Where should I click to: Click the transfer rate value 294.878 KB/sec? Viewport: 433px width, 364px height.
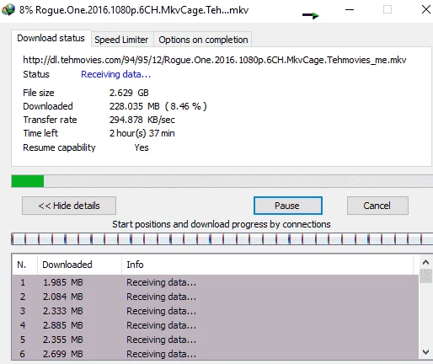(142, 120)
